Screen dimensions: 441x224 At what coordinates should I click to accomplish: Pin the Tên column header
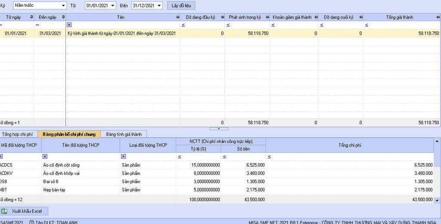[177, 17]
